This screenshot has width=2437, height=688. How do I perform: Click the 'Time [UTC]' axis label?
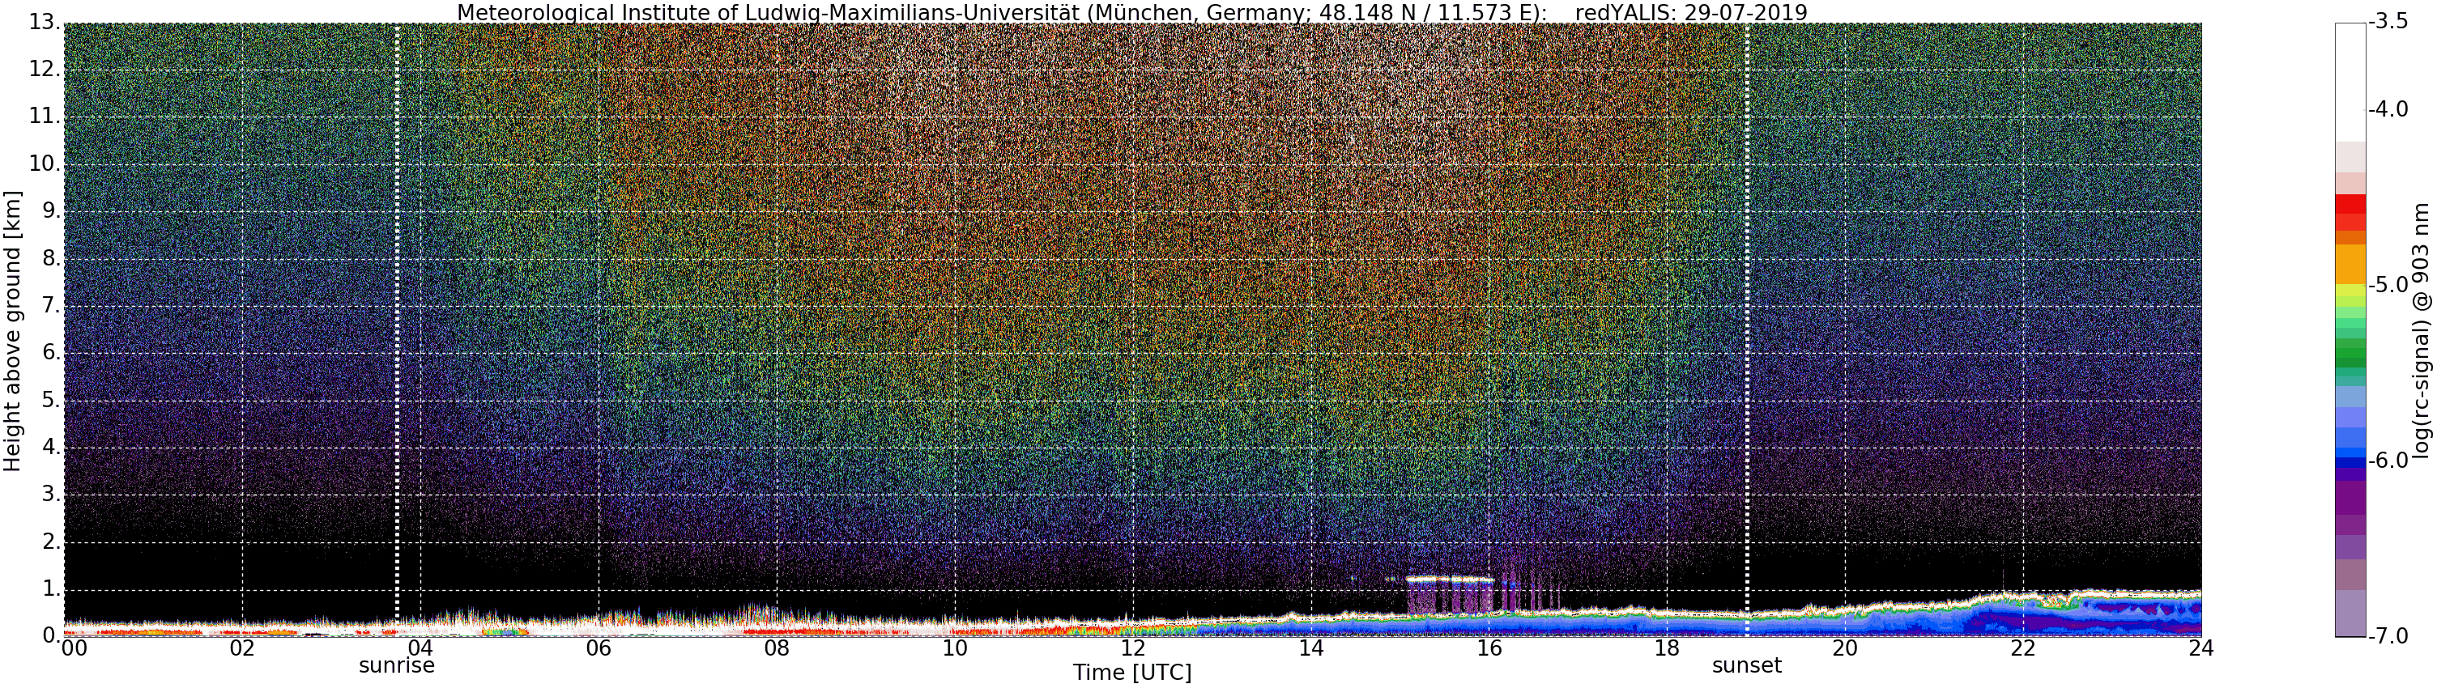point(1131,673)
